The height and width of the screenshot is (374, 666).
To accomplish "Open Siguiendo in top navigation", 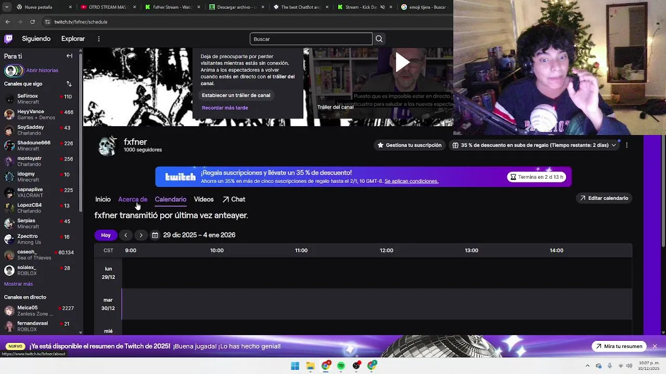I will [x=36, y=38].
